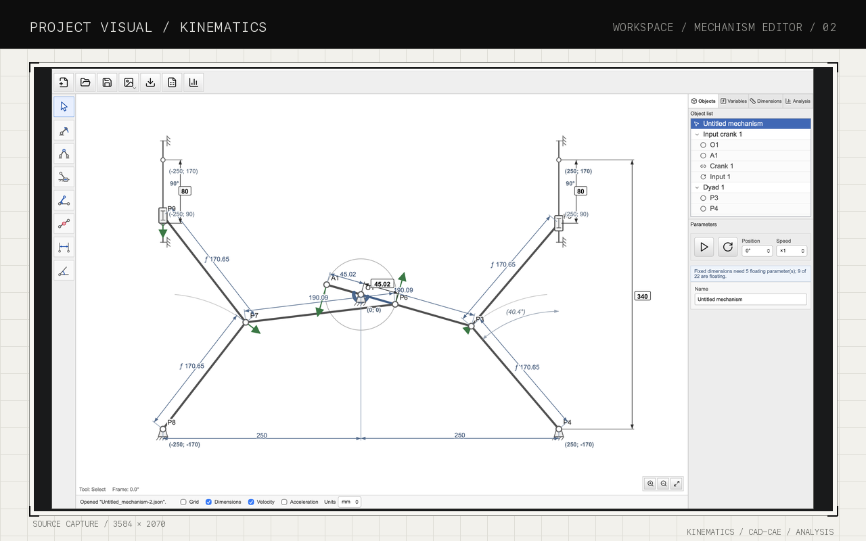Select joint P7 on the canvas
866x541 pixels.
[246, 322]
